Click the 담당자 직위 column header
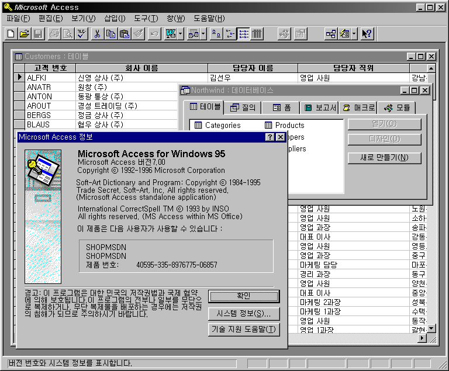This screenshot has height=371, width=449. (354, 68)
